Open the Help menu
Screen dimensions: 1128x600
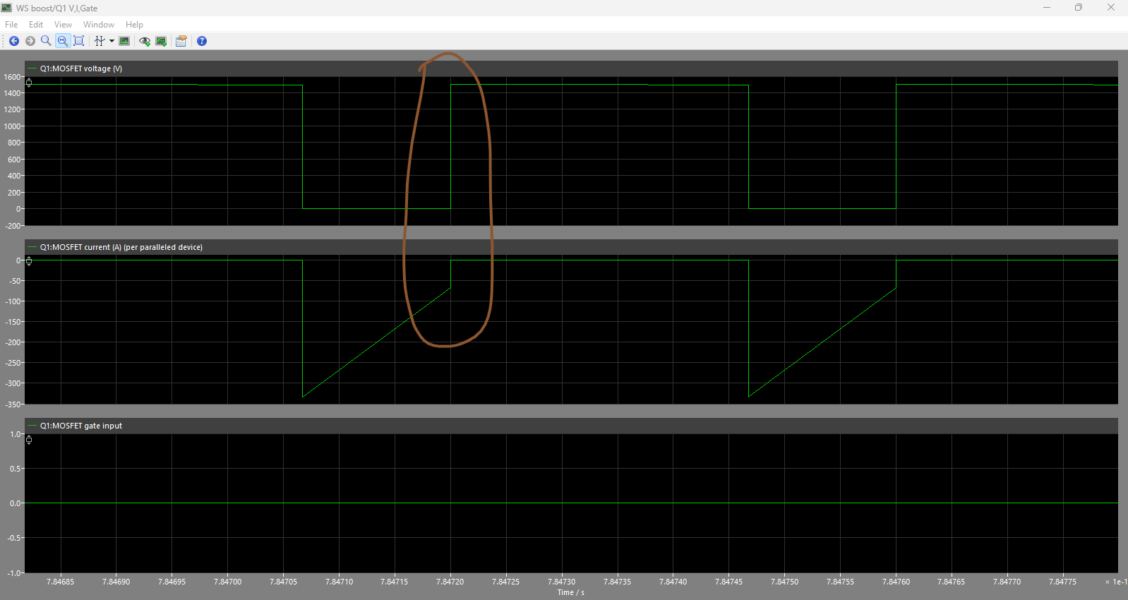pos(134,24)
